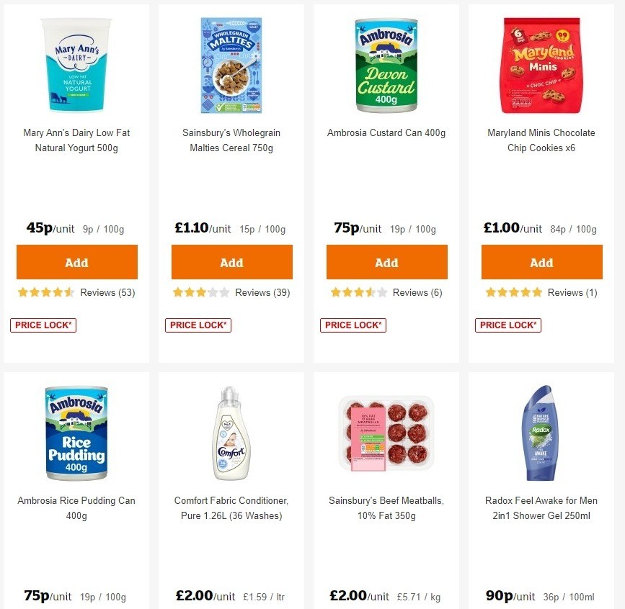Image resolution: width=625 pixels, height=609 pixels.
Task: Add Ambrosia Custard Can to basket
Action: pyautogui.click(x=386, y=261)
